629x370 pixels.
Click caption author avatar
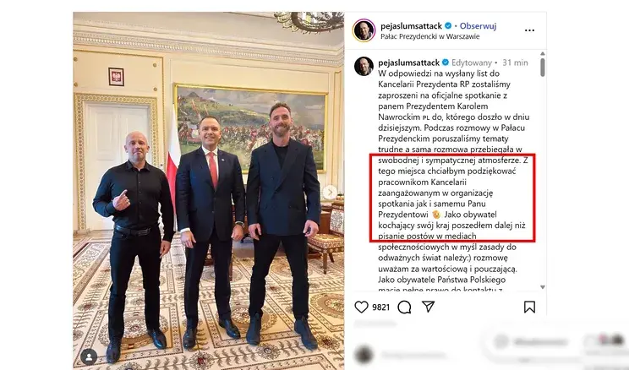(x=364, y=66)
